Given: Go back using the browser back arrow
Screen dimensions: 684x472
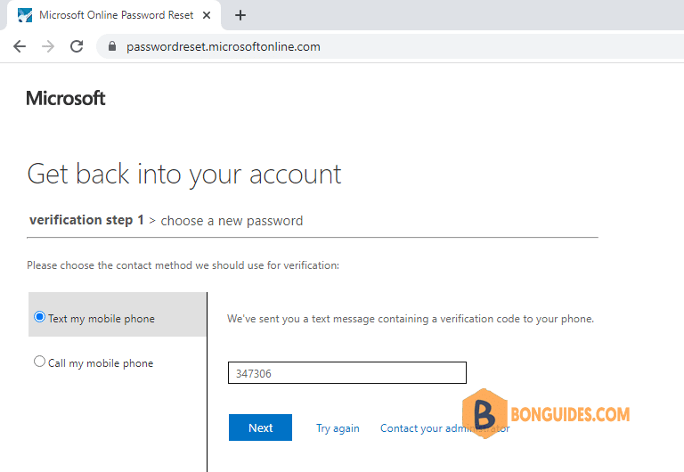Looking at the screenshot, I should (20, 46).
